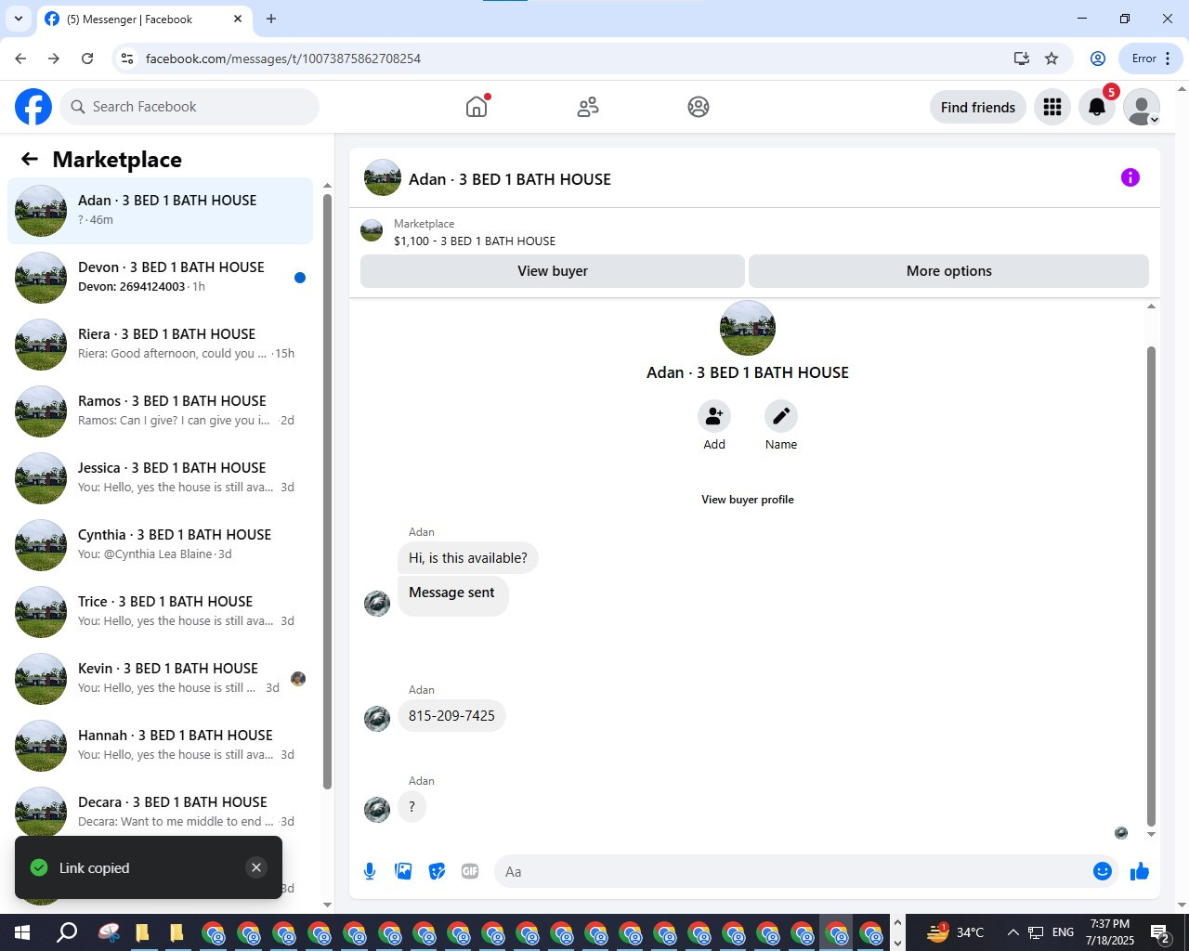The width and height of the screenshot is (1189, 951).
Task: Open Jessica conversation in the list
Action: pos(160,478)
